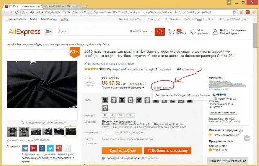Open the Бестселлеры menu item
This screenshot has width=259, height=166.
[x=49, y=19]
